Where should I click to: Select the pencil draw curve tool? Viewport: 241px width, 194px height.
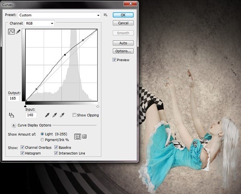[18, 32]
